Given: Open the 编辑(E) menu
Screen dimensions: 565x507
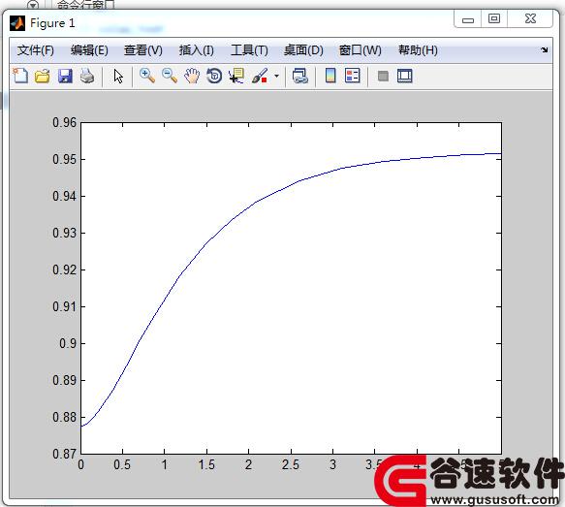Looking at the screenshot, I should [89, 50].
